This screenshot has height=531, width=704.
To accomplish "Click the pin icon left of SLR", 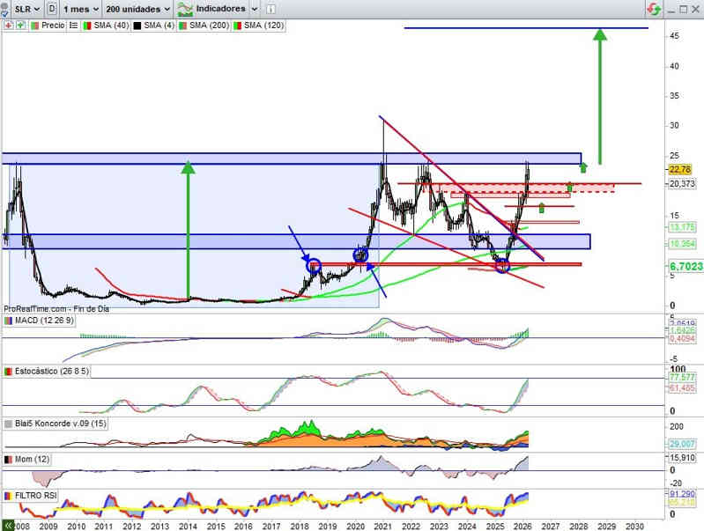I will point(6,9).
